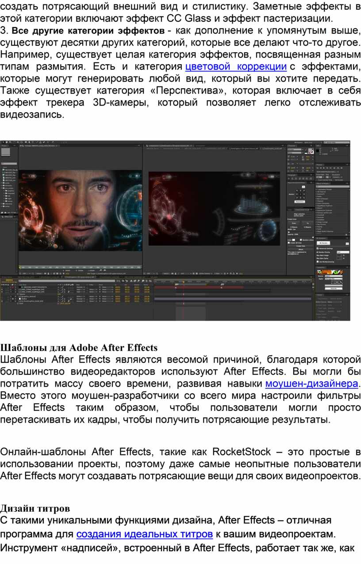Open the Workspace dropdown at the top

(x=308, y=142)
